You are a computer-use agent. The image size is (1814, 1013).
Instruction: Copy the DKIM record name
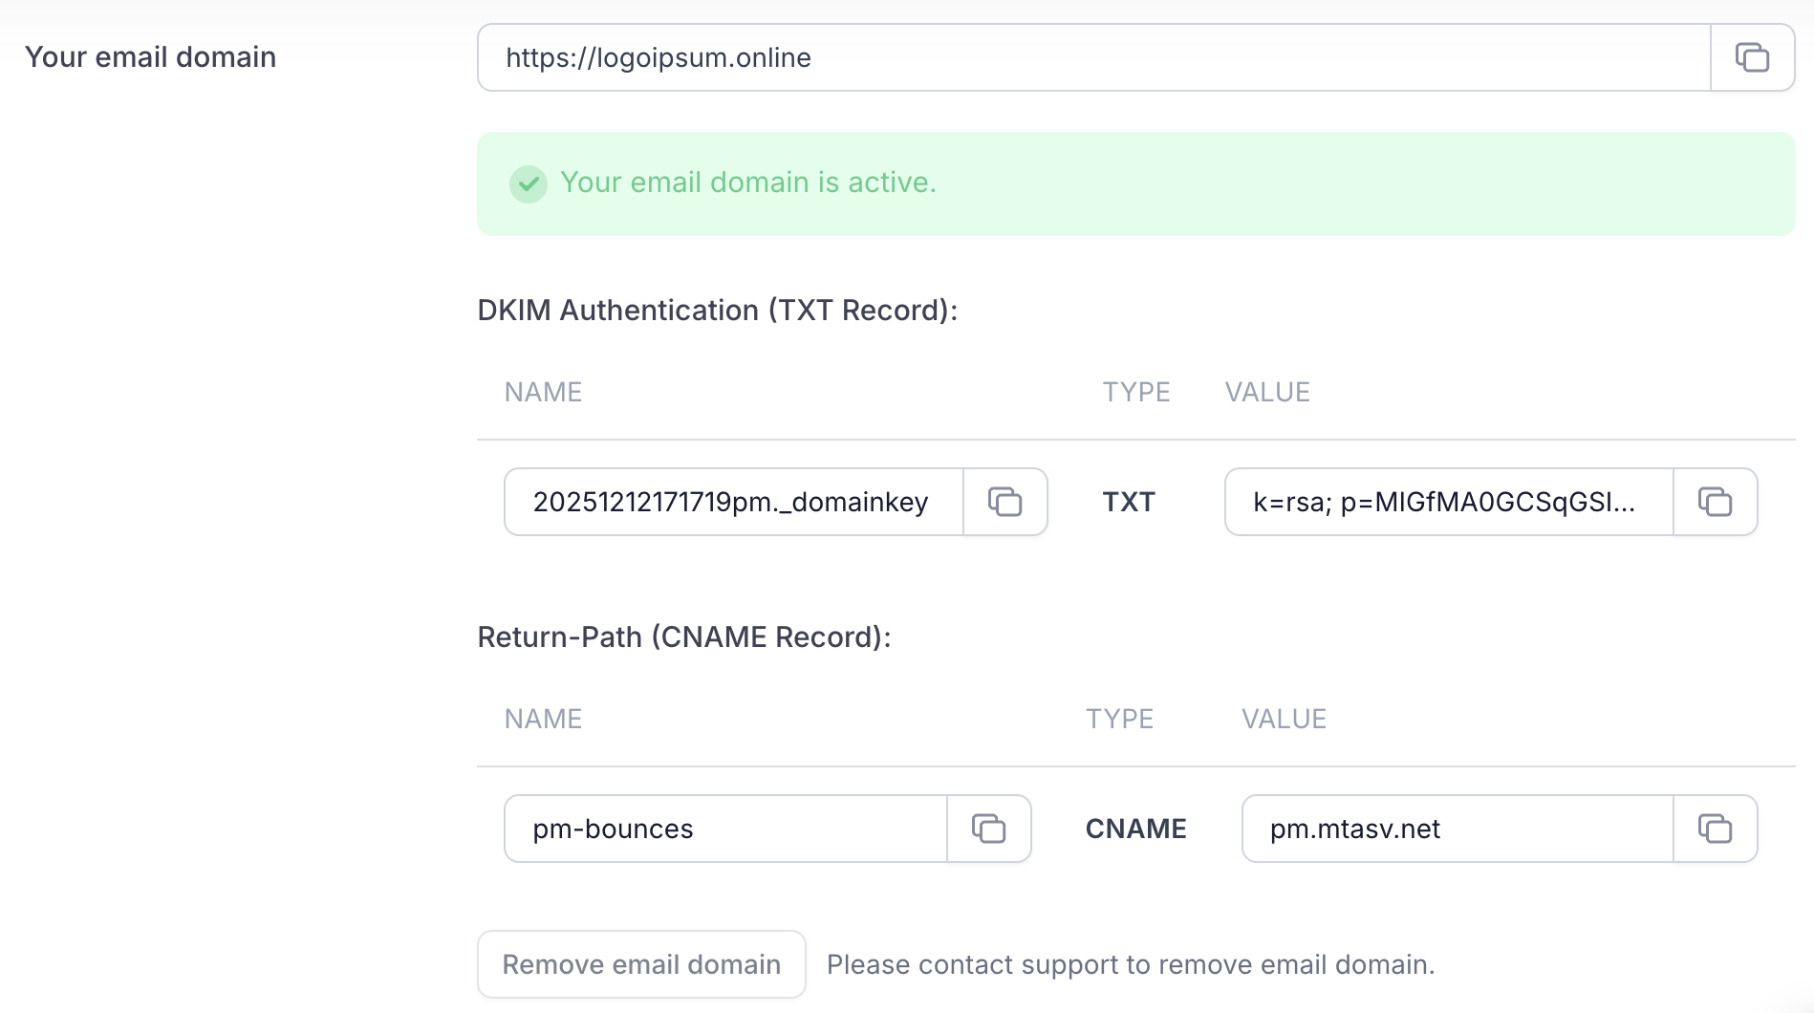pos(1004,502)
